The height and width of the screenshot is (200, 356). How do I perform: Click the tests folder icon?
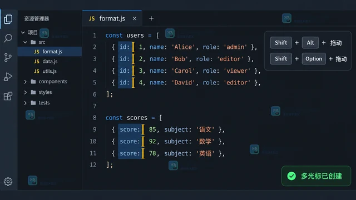coord(33,103)
